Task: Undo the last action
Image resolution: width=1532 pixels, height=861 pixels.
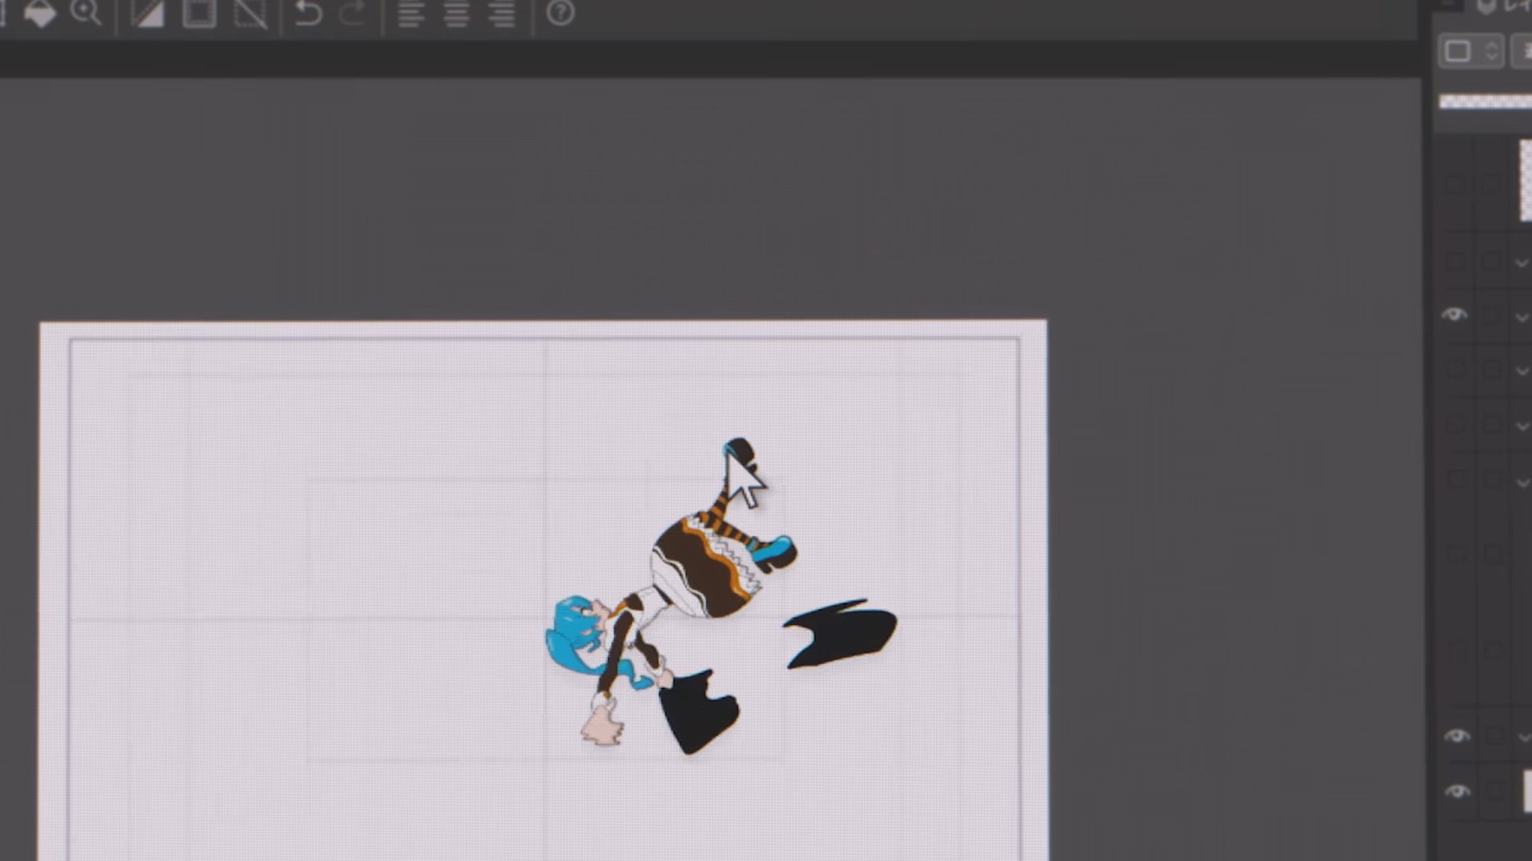Action: 308,14
